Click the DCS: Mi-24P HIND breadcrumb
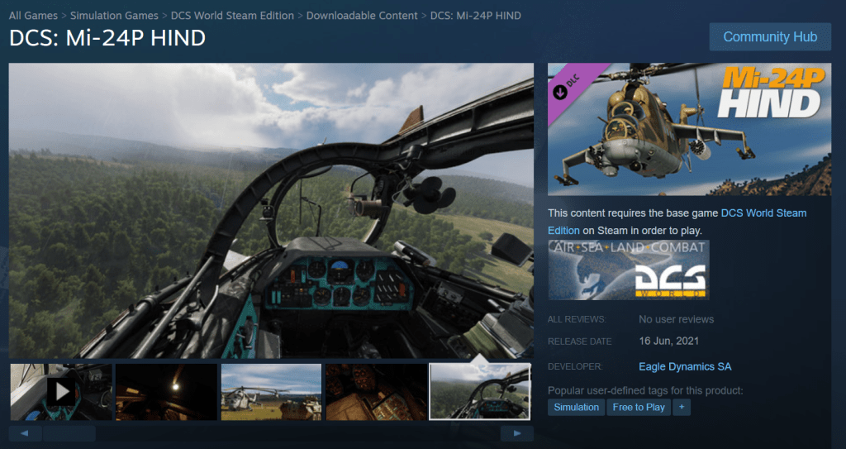Image resolution: width=846 pixels, height=449 pixels. coord(476,16)
